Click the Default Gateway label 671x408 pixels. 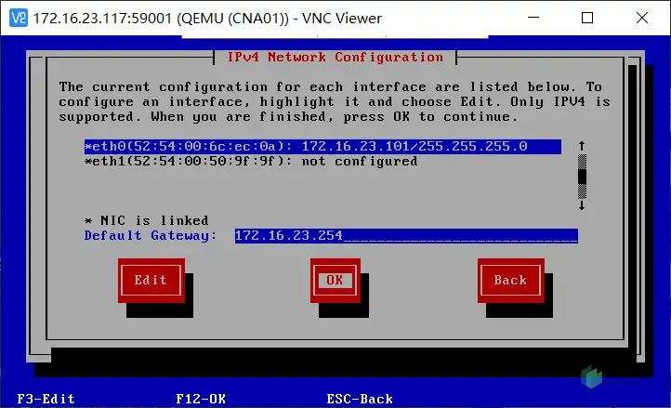pyautogui.click(x=151, y=235)
